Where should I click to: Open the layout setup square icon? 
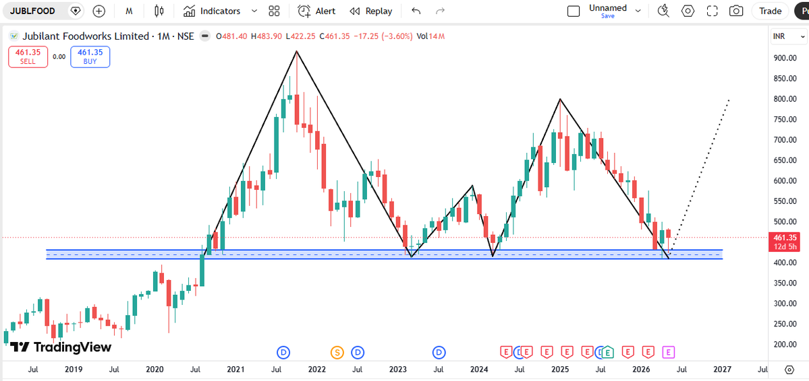pos(574,11)
